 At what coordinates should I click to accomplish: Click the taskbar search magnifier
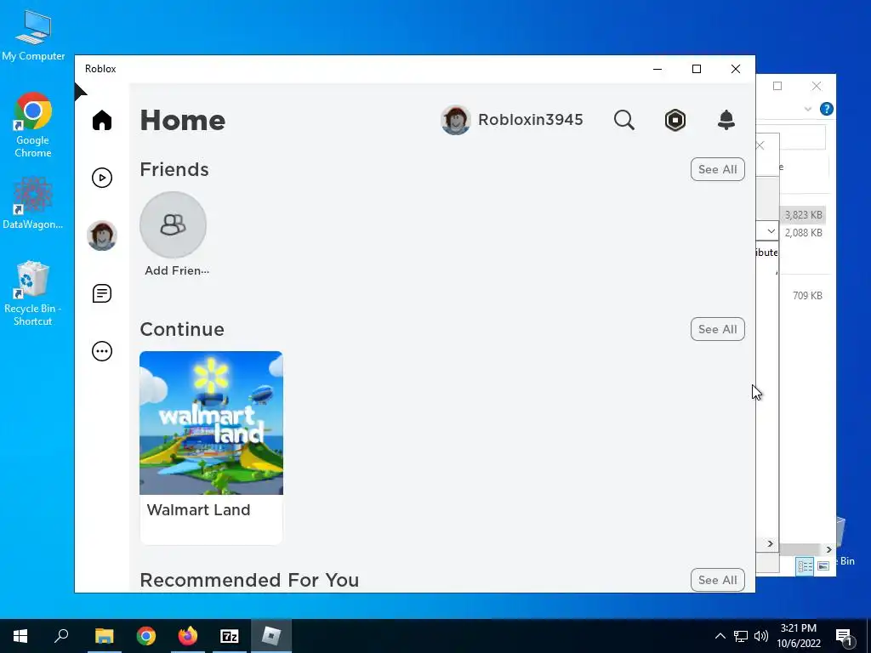click(x=61, y=636)
